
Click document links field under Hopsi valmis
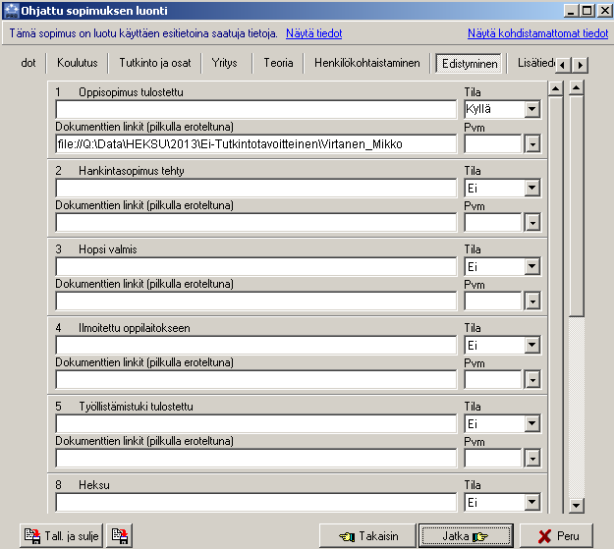click(256, 302)
